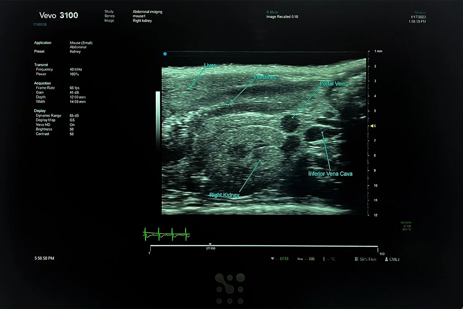Click the ECG trace waveform

[166, 234]
